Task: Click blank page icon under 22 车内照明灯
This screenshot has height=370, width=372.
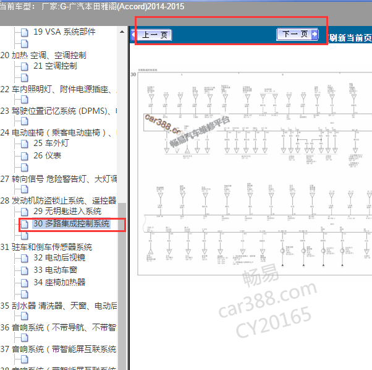Action: pos(25,99)
